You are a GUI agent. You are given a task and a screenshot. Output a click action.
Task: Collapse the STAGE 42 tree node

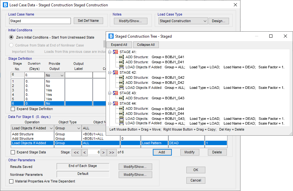tap(109, 72)
